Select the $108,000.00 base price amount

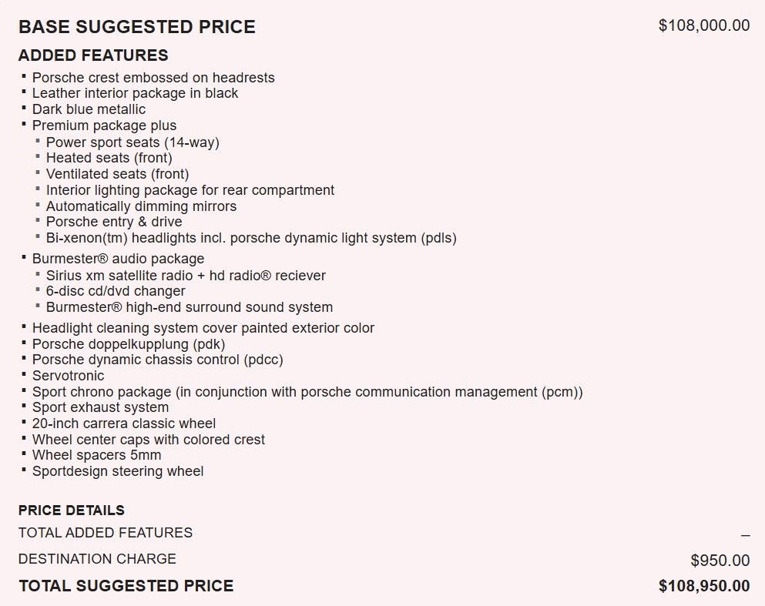point(704,25)
